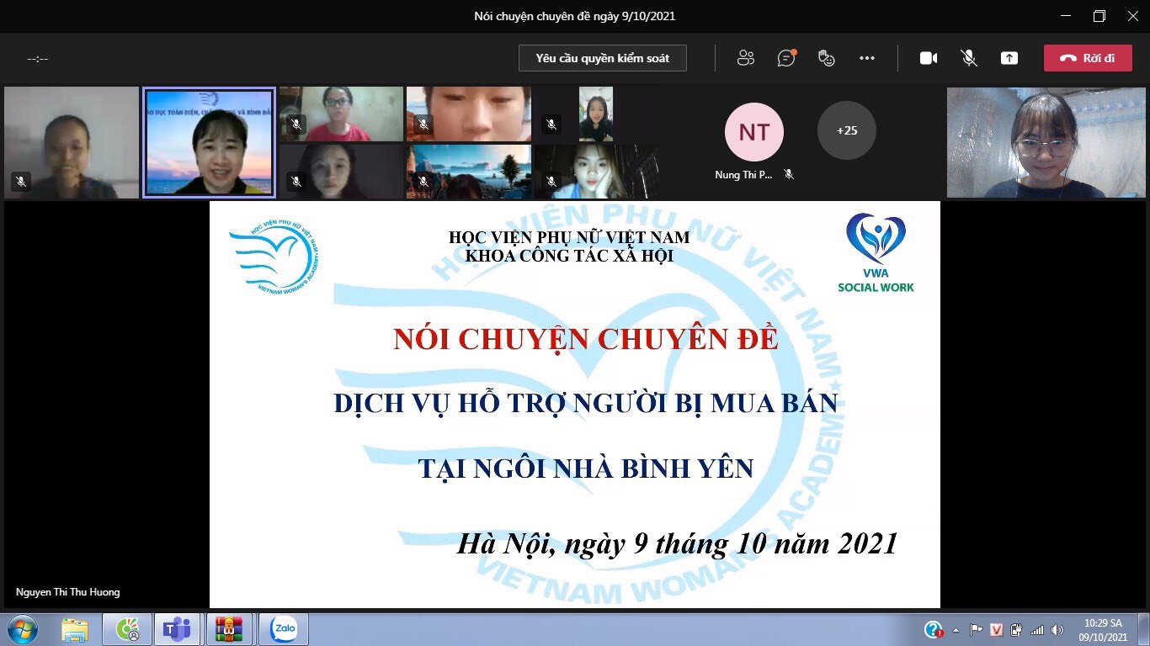Image resolution: width=1150 pixels, height=646 pixels.
Task: Click the taskbar clock showing 10:29 SA
Action: point(1103,629)
